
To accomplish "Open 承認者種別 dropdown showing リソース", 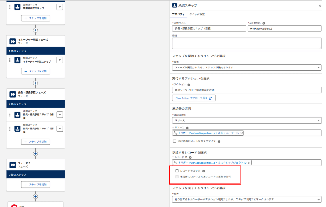I will [247, 120].
